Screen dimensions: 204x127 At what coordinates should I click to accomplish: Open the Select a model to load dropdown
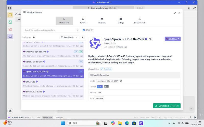click(103, 8)
